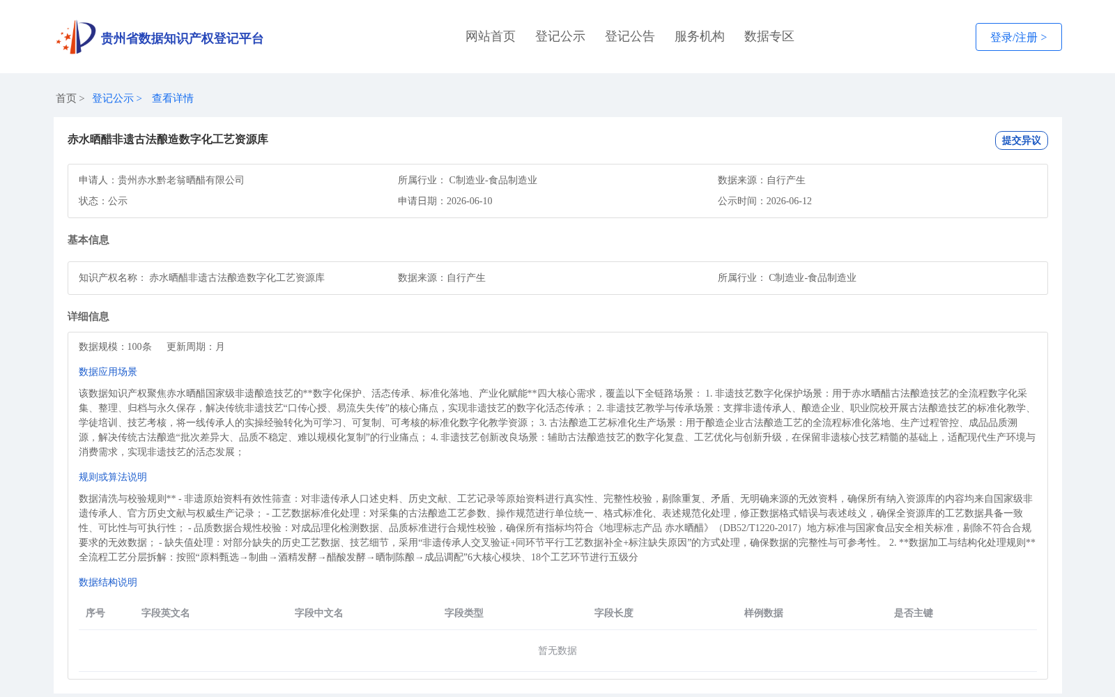
Task: Select 登记公告 in the top menu
Action: click(630, 36)
